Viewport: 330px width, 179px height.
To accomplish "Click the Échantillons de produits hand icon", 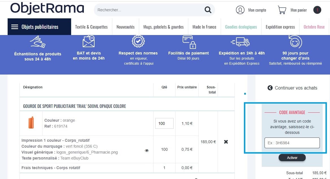I will pos(38,42).
